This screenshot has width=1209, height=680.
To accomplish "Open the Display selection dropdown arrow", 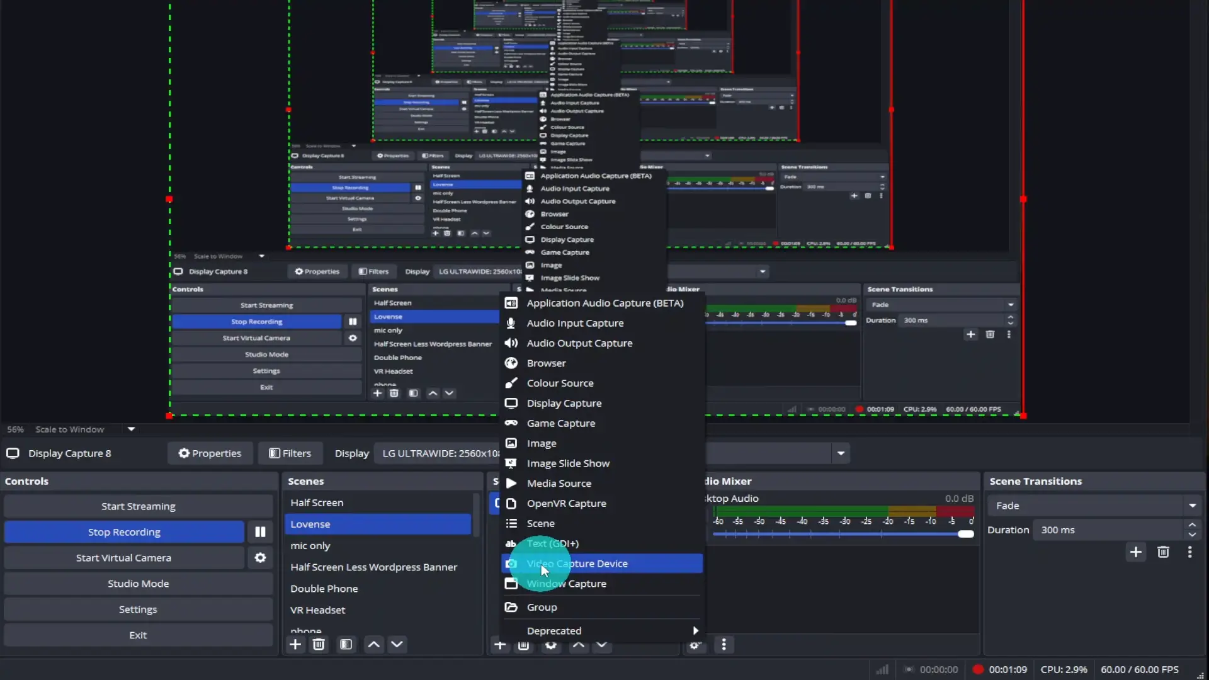I will point(841,453).
